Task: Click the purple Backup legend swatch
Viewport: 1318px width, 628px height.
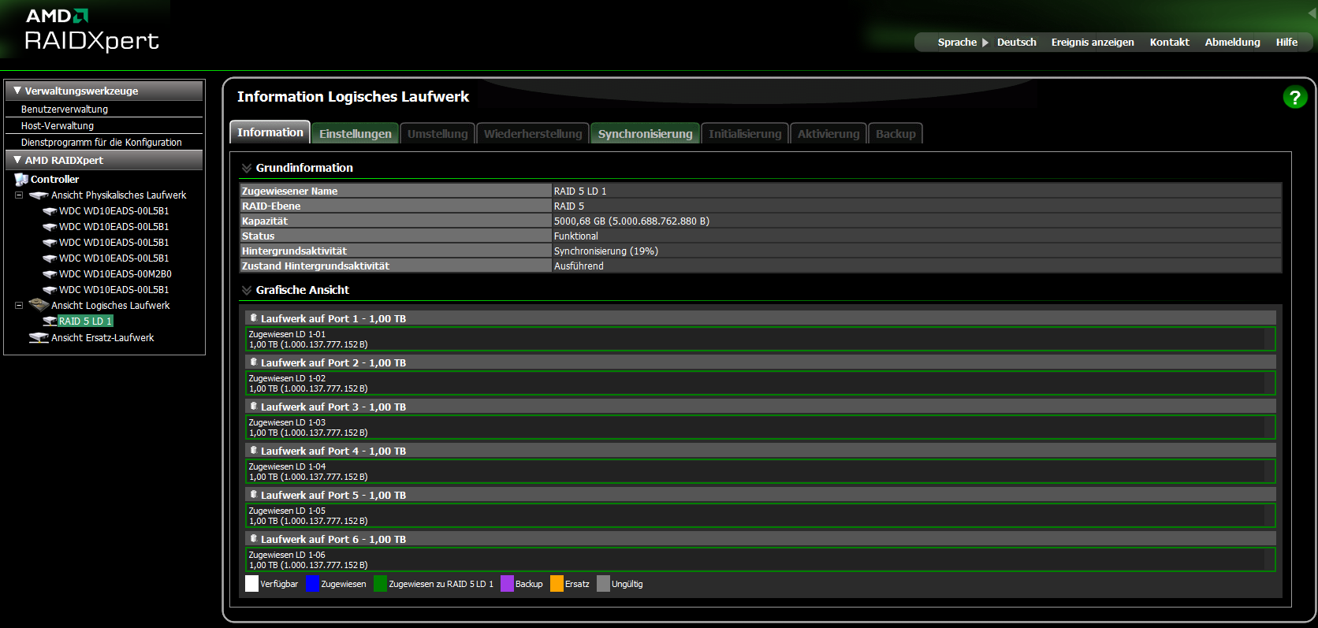Action: pyautogui.click(x=507, y=584)
